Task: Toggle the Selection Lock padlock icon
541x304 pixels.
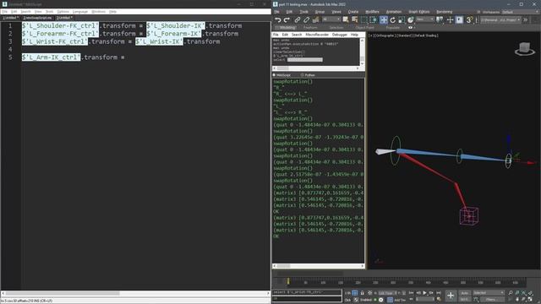Action: click(x=362, y=293)
